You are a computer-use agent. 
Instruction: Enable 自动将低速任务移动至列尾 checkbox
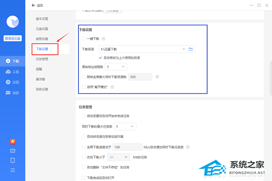click(83, 137)
